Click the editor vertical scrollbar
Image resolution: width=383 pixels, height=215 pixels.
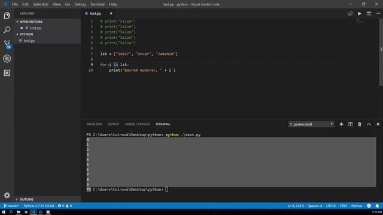(381, 53)
